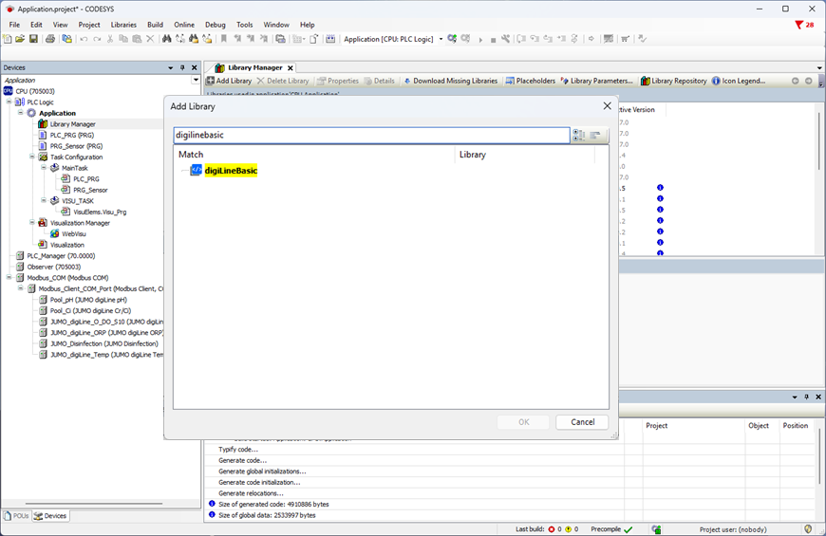Click the Print icon in toolbar
This screenshot has height=536, width=826.
point(50,39)
